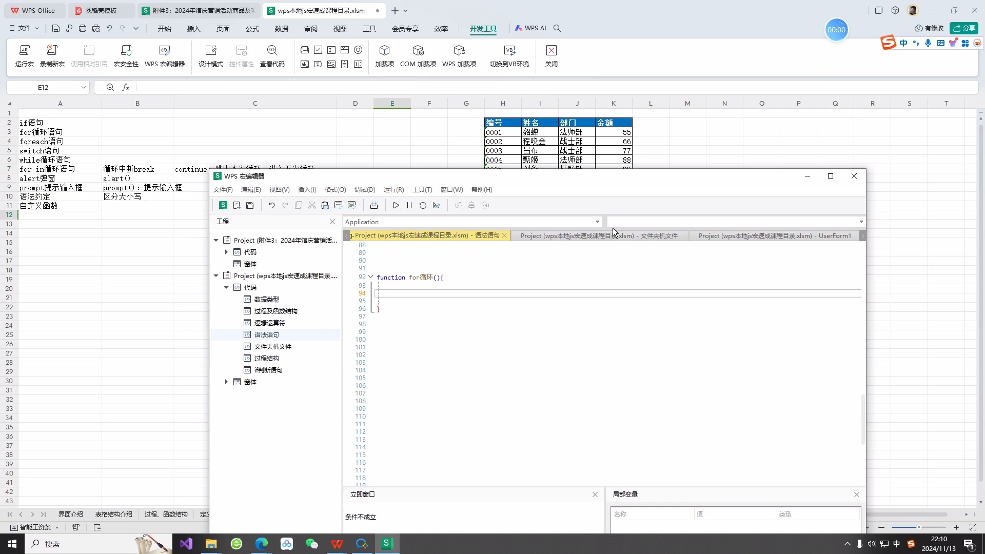Click the reset icon in macro editor toolbar
Image resolution: width=985 pixels, height=554 pixels.
(423, 205)
